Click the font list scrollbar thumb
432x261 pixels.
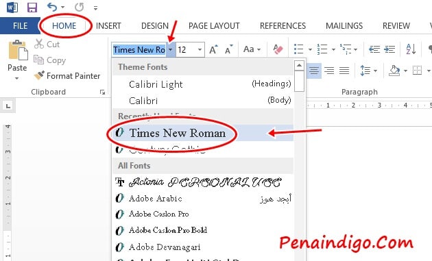299,82
